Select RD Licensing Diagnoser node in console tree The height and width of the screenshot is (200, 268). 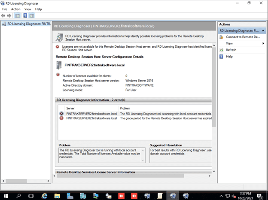(27, 24)
